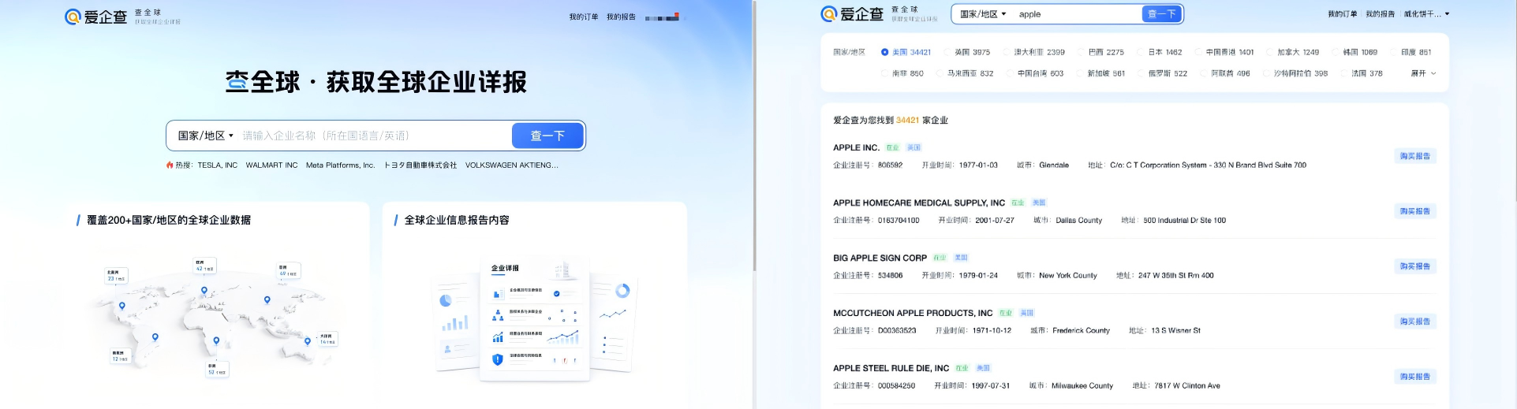Screen dimensions: 1517x409
Task: Select hot search 'トヨタ自動車株式会社'
Action: point(420,165)
